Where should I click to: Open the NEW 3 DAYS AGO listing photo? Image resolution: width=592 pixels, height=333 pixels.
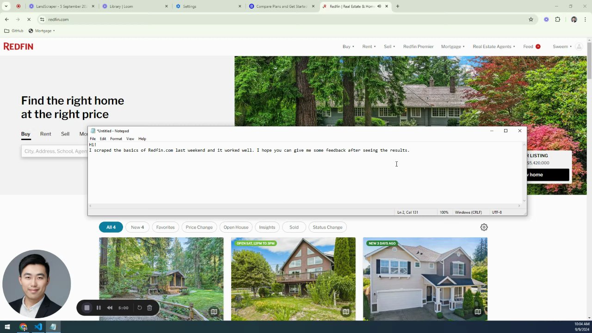point(425,279)
